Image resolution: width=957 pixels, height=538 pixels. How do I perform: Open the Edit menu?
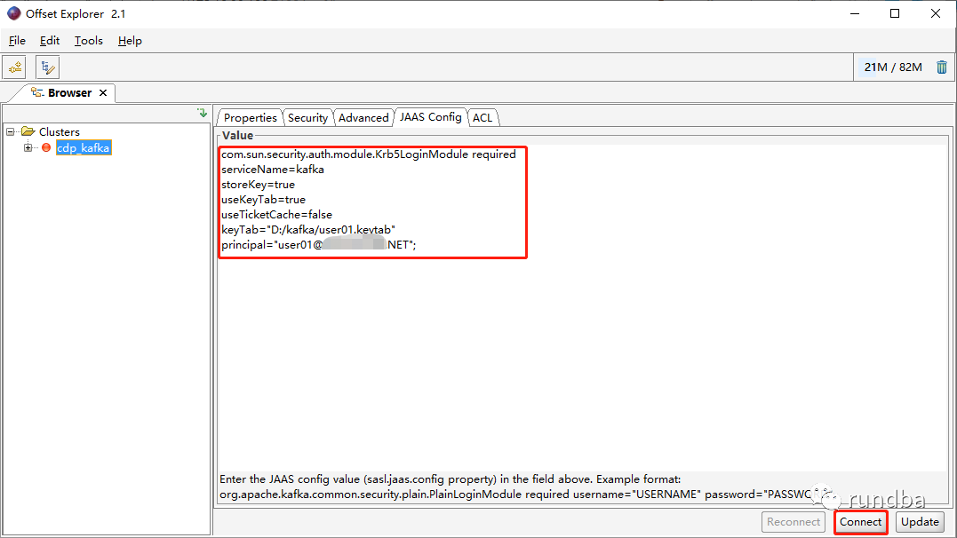click(x=50, y=41)
